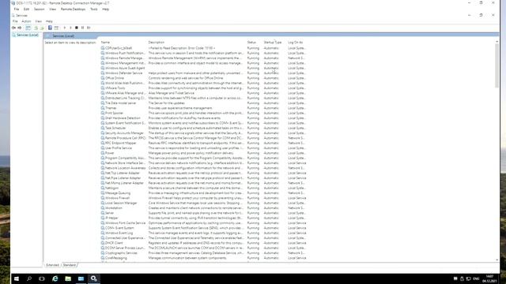Open the Services window View menu
The height and width of the screenshot is (284, 506).
[39, 21]
